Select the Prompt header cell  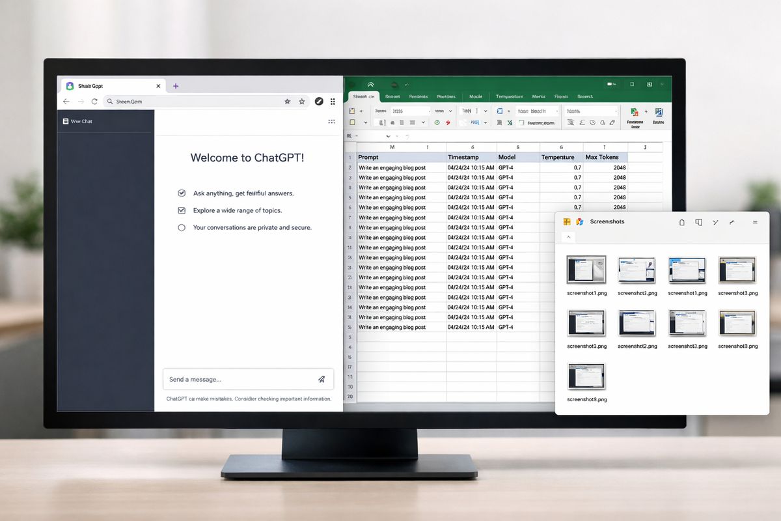pyautogui.click(x=401, y=158)
